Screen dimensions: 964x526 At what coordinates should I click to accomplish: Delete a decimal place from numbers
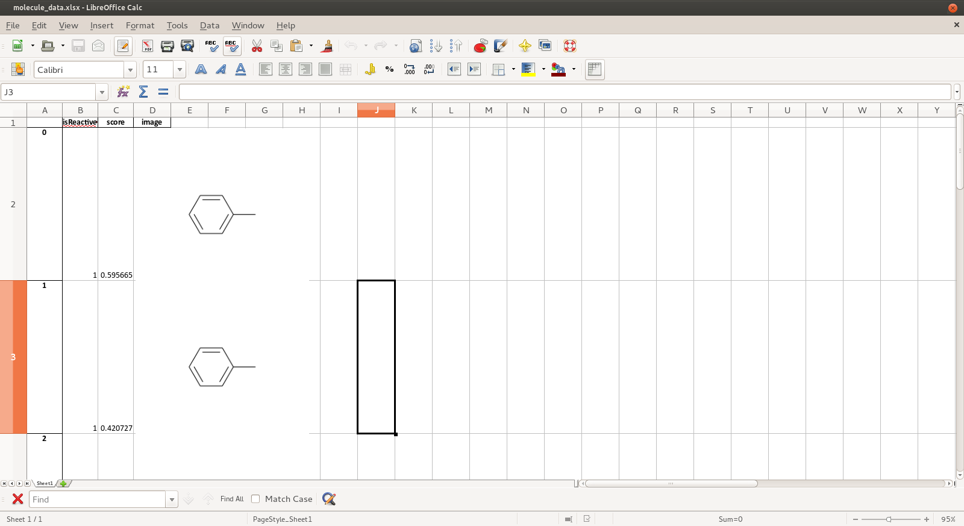coord(430,69)
